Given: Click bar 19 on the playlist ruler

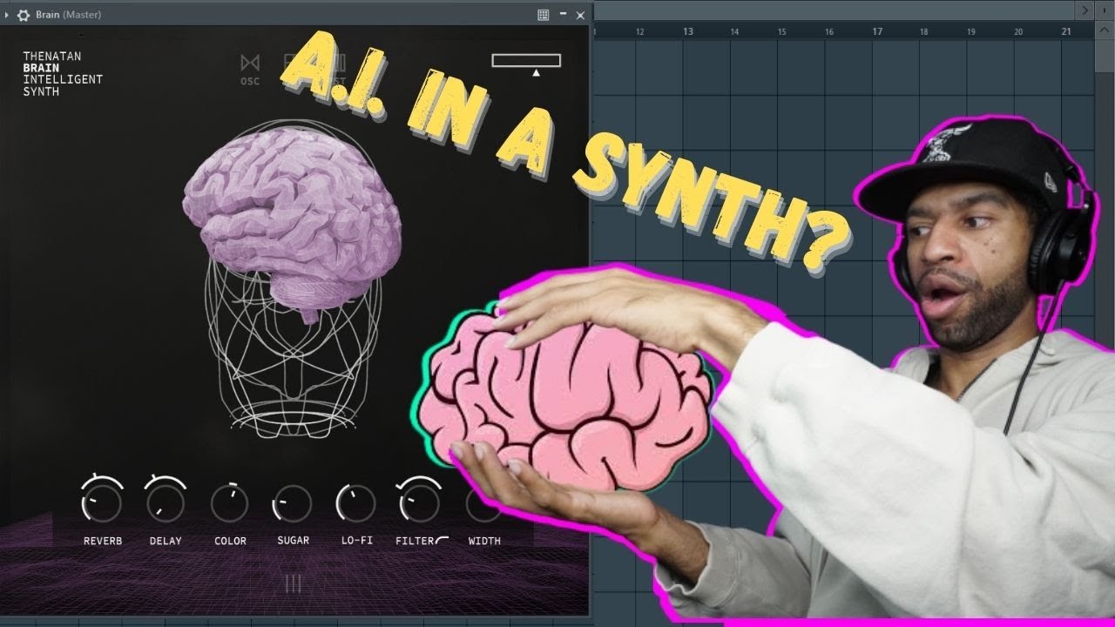Looking at the screenshot, I should pos(971,32).
